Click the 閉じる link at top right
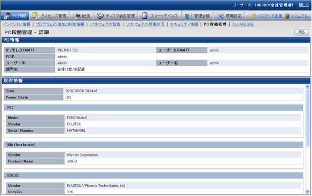The image size is (312, 196). tap(304, 5)
